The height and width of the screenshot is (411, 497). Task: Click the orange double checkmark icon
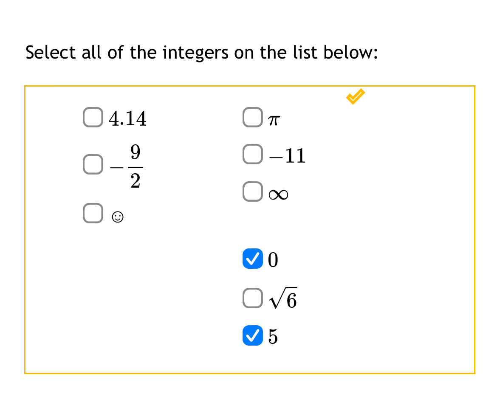click(x=355, y=96)
